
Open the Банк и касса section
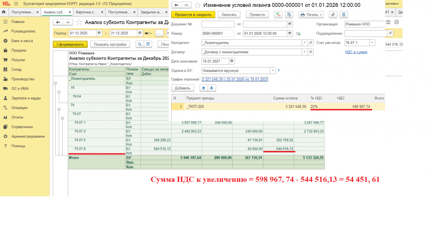tap(22, 41)
